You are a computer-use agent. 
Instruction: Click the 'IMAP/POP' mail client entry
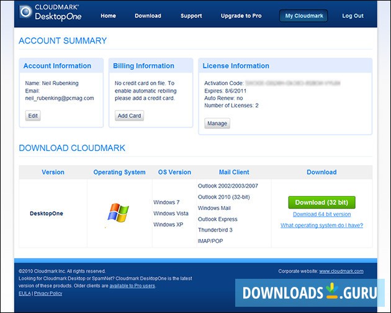click(210, 241)
